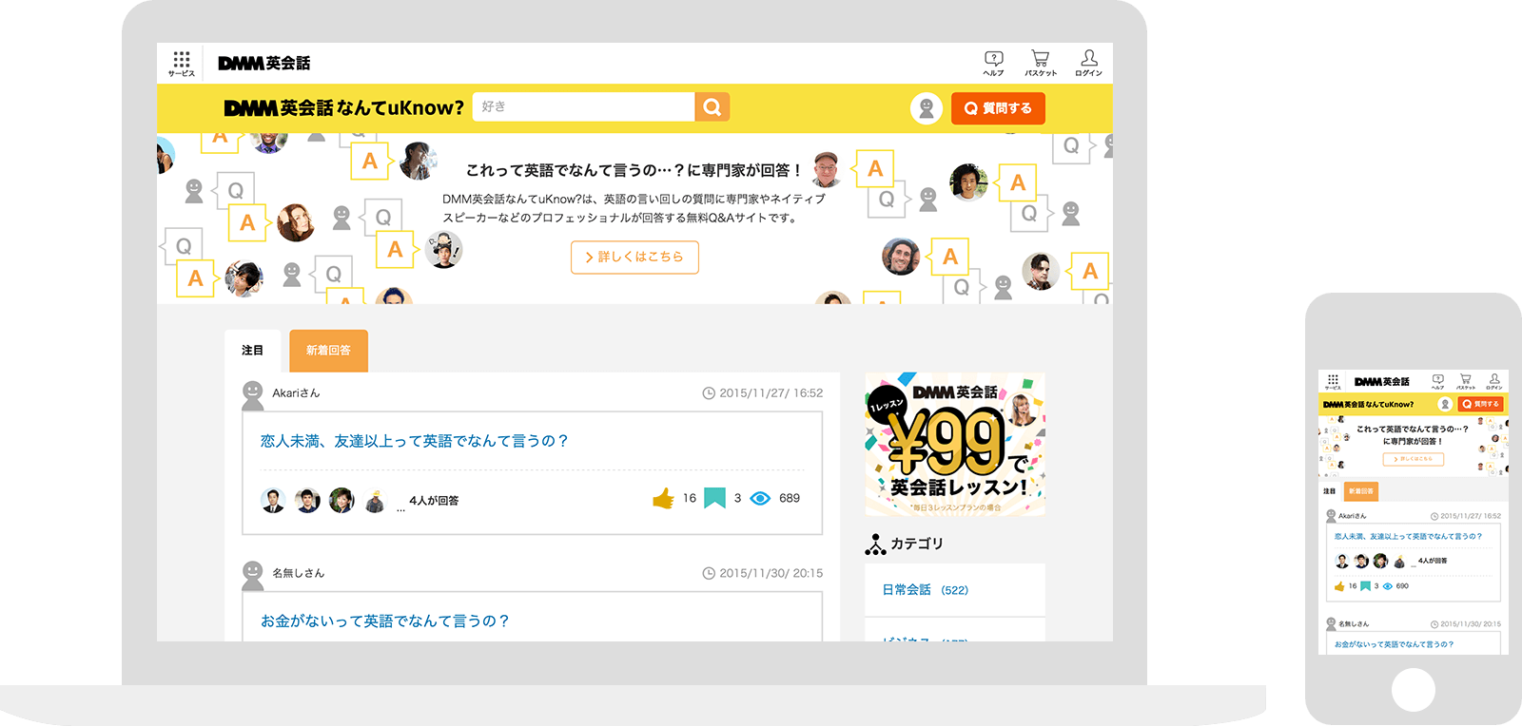Click the orange magnifier search button

coord(712,106)
